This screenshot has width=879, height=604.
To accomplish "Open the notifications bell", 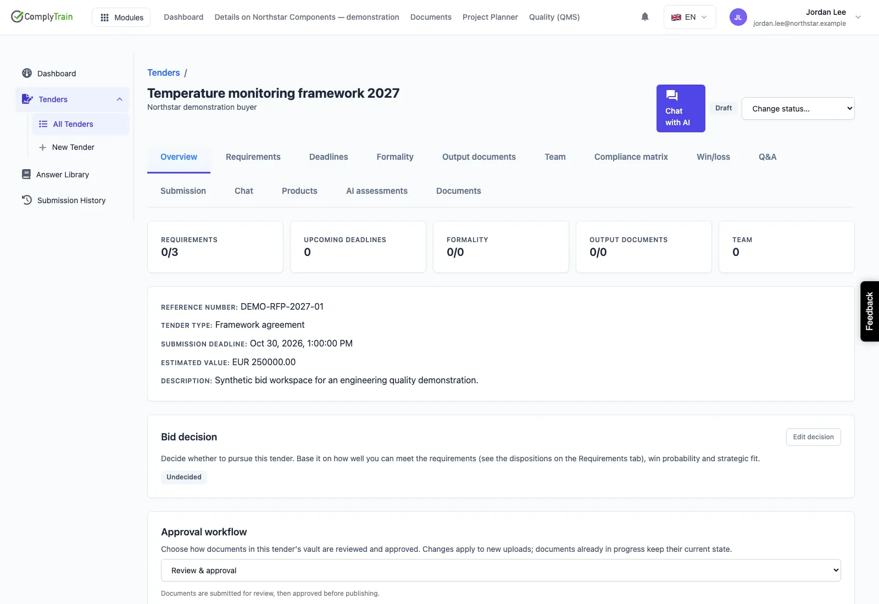I will click(x=645, y=17).
